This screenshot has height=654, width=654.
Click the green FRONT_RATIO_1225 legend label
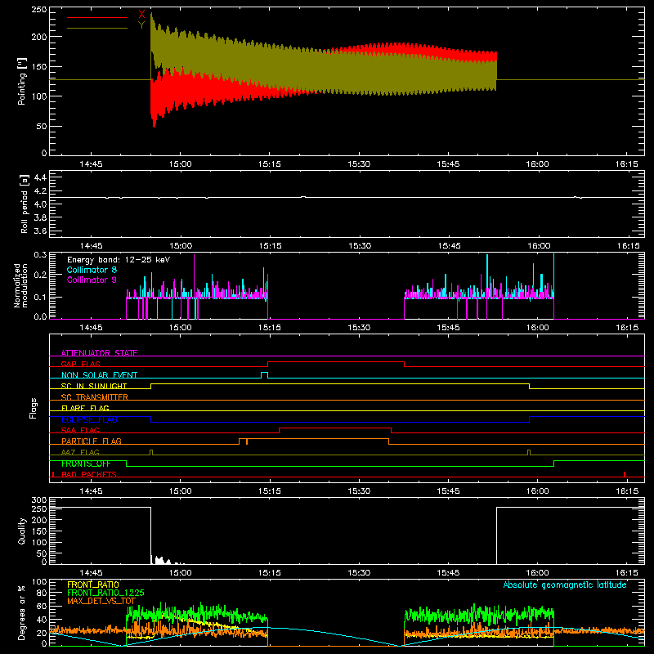[x=105, y=593]
